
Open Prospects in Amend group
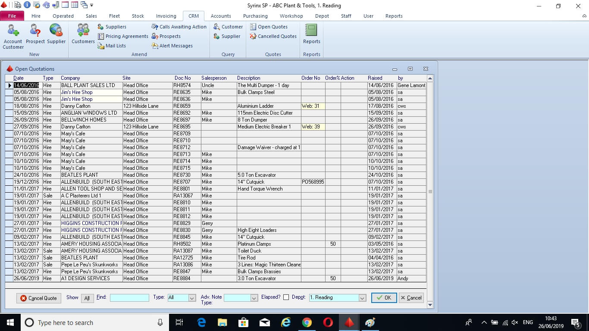click(x=166, y=36)
